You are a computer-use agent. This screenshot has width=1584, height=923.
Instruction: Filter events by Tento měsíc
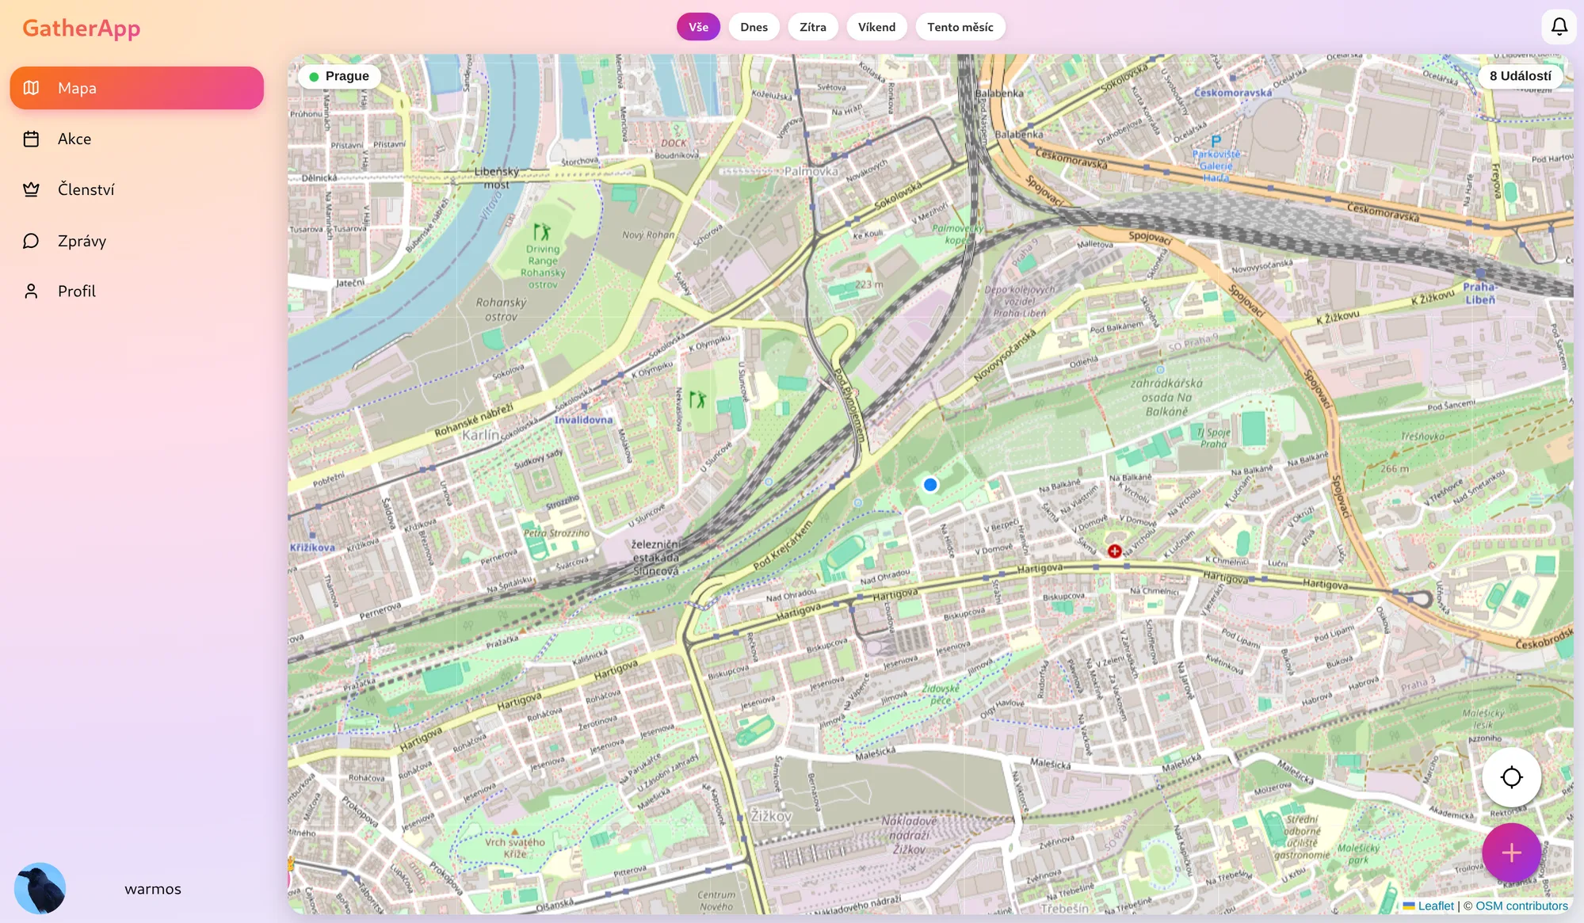click(960, 27)
